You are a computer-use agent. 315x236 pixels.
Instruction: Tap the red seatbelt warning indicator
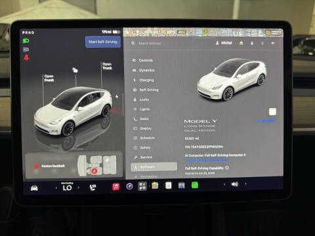(x=26, y=58)
